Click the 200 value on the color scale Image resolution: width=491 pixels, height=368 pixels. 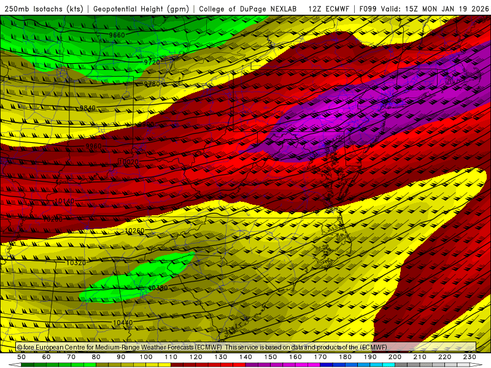(395, 357)
